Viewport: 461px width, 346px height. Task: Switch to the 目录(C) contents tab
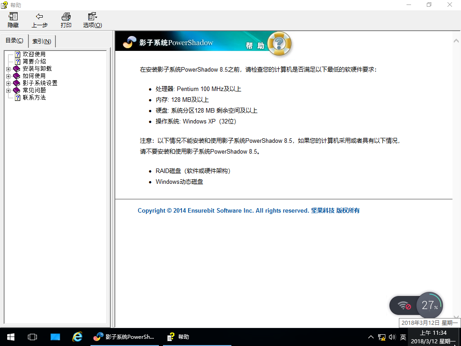[x=14, y=40]
